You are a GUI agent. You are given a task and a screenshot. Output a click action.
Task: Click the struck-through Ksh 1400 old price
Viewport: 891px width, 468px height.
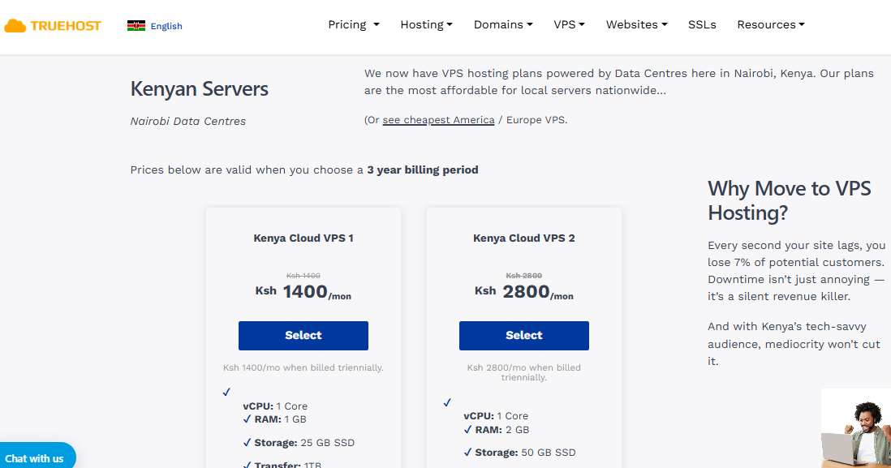(x=303, y=276)
